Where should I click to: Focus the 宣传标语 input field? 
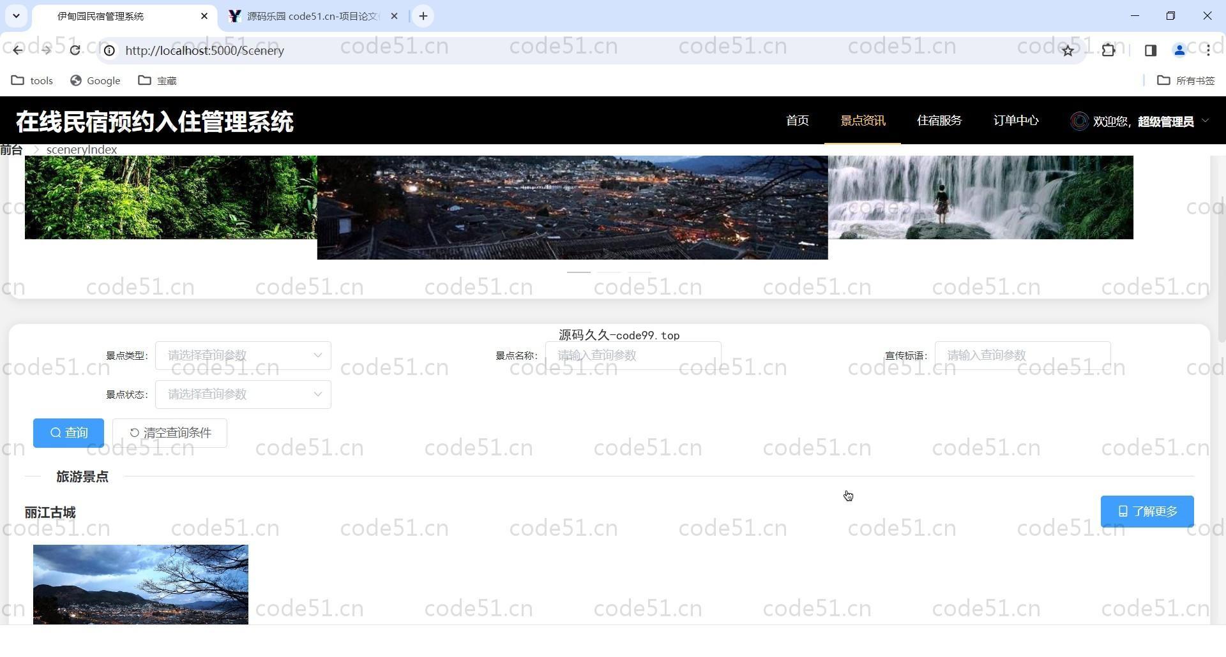[x=1023, y=355]
